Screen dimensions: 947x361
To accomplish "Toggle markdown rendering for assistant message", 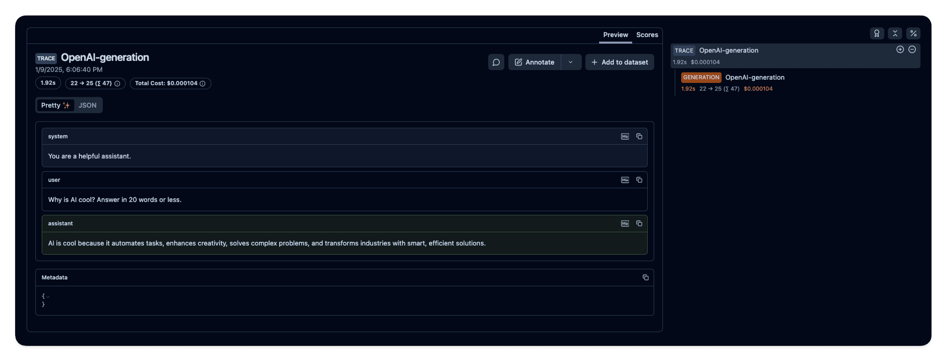I will [x=625, y=224].
